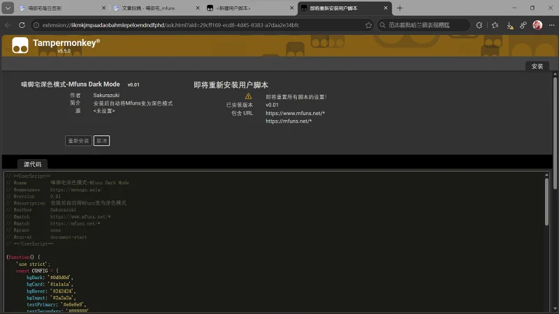Click the https://mfuns.net/* URL text
The height and width of the screenshot is (314, 559).
pos(289,121)
